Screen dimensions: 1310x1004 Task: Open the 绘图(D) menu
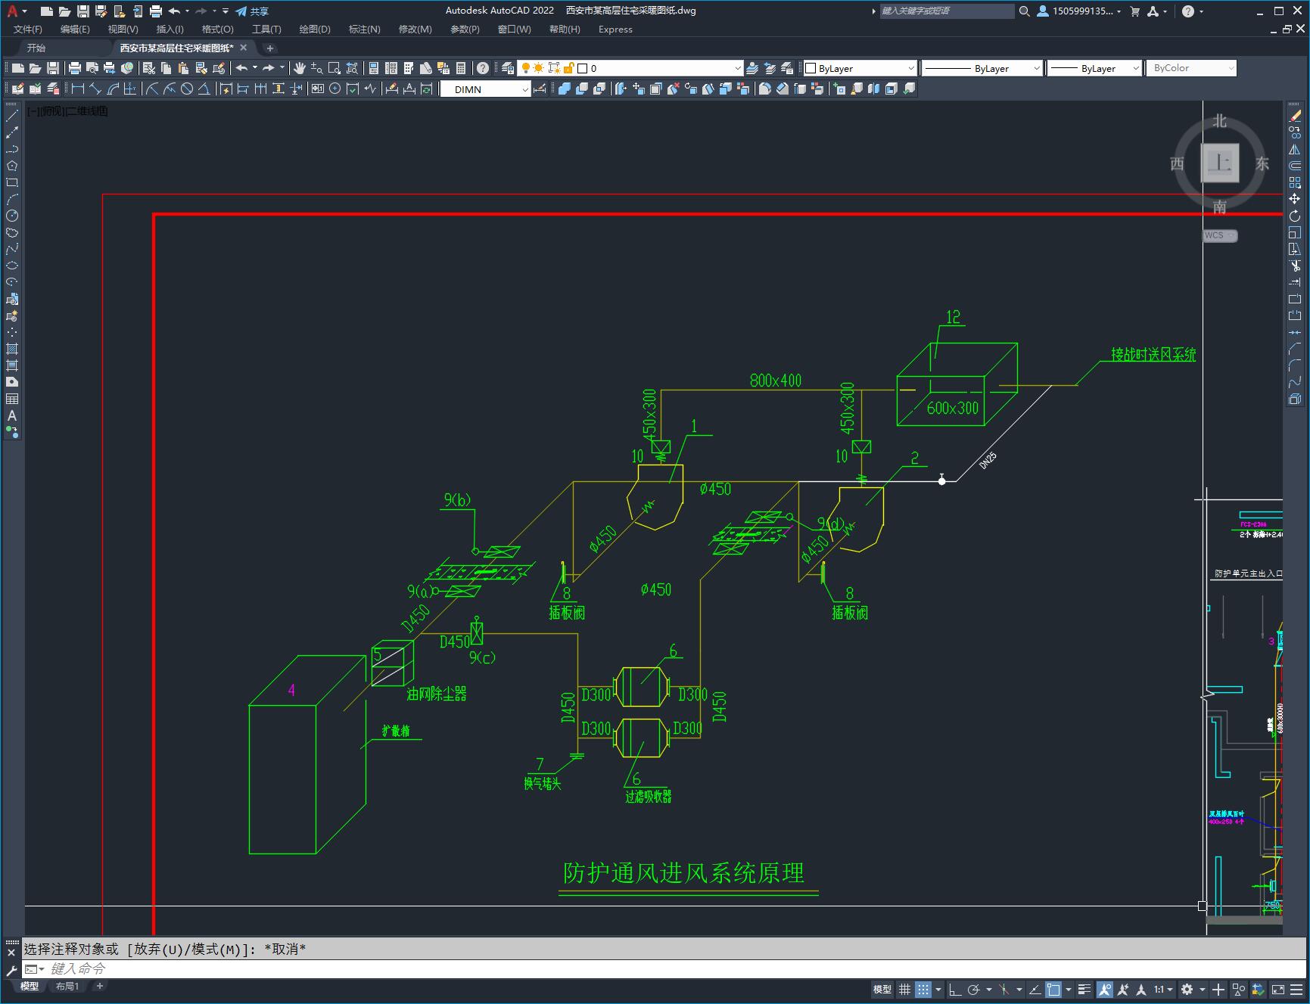click(x=315, y=29)
